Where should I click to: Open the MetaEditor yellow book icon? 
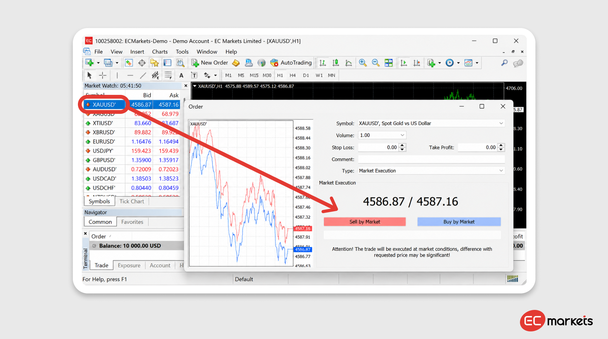coord(236,63)
